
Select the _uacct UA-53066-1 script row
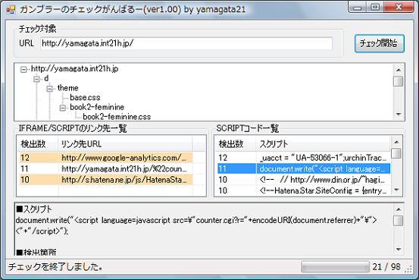pos(303,158)
